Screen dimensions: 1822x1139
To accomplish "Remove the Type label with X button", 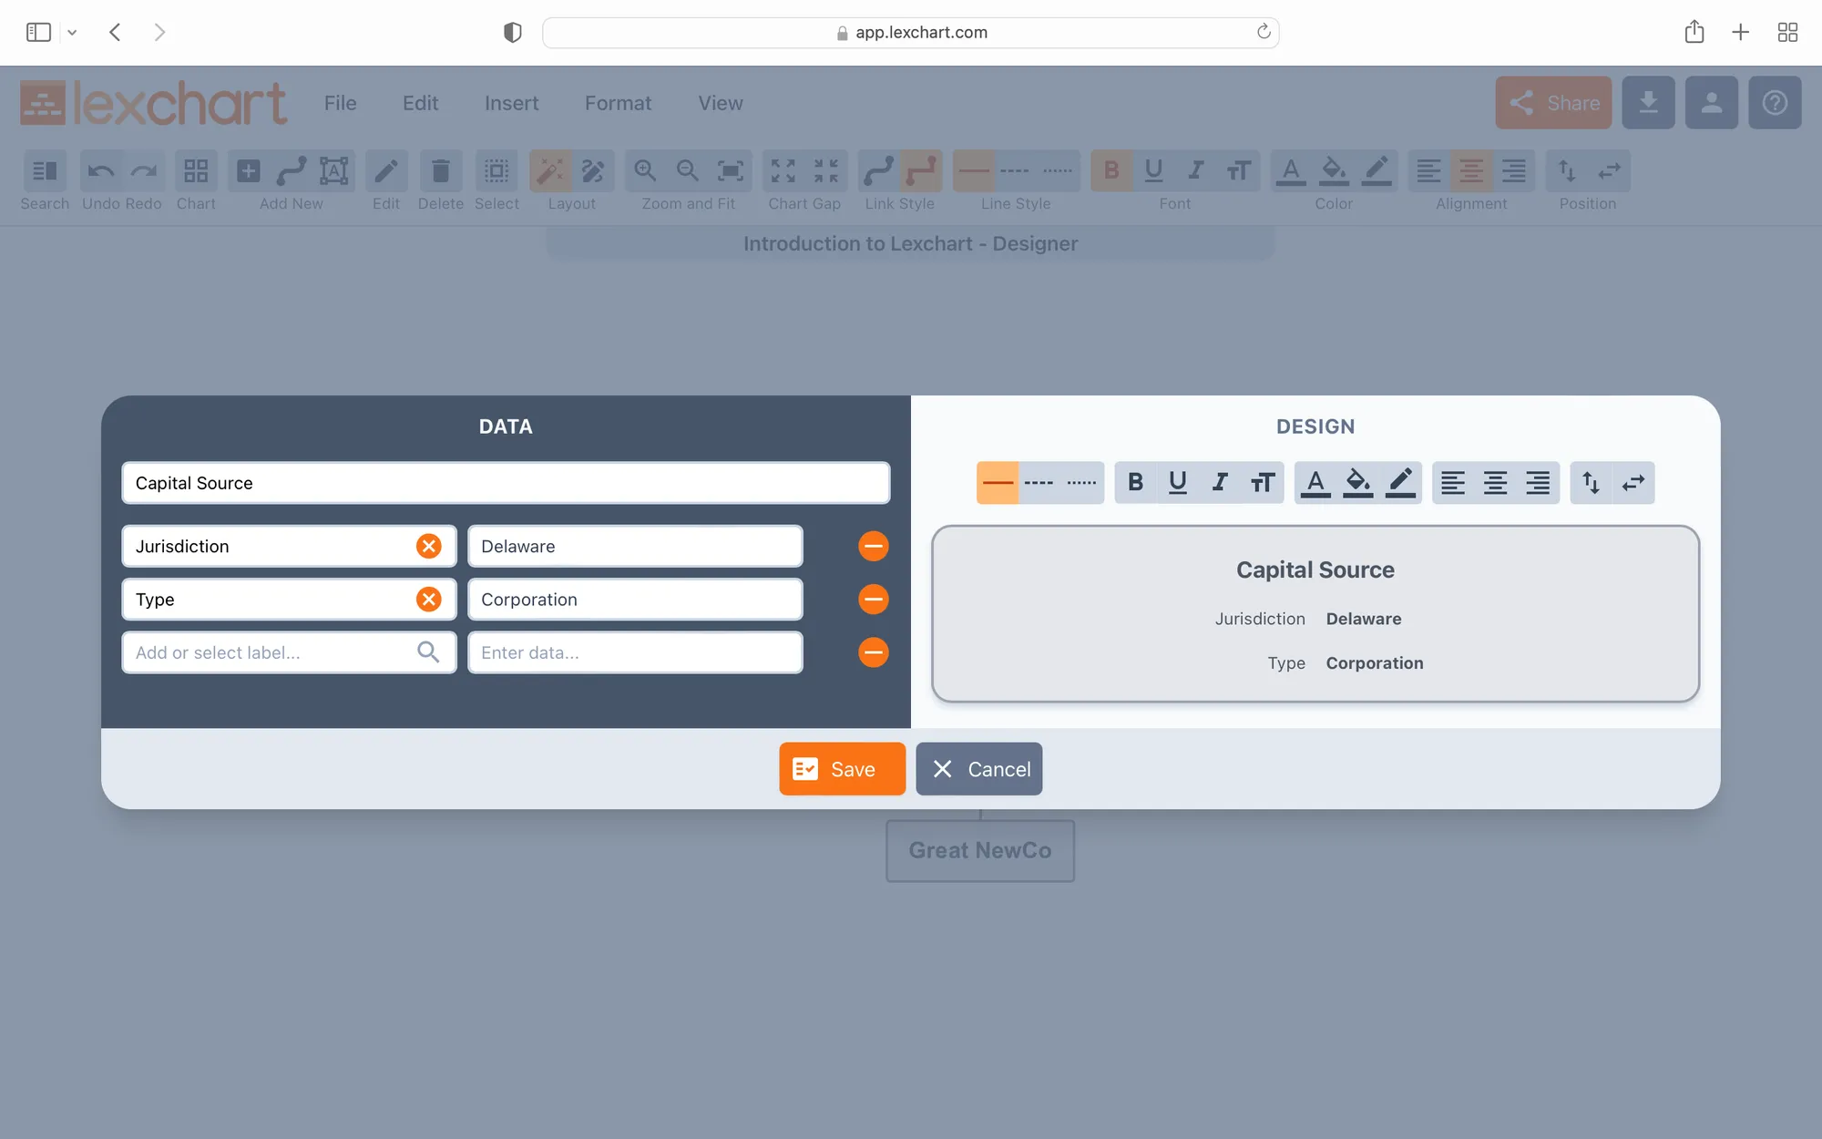I will (427, 599).
